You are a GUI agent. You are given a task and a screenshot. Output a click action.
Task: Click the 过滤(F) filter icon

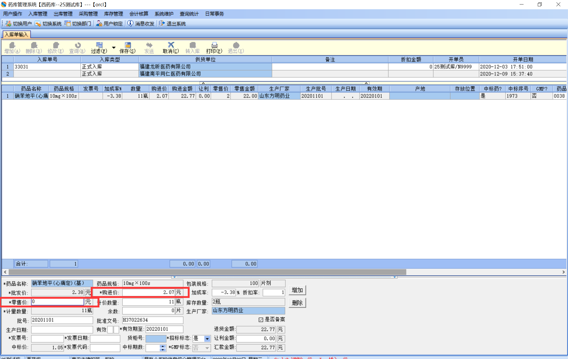99,45
